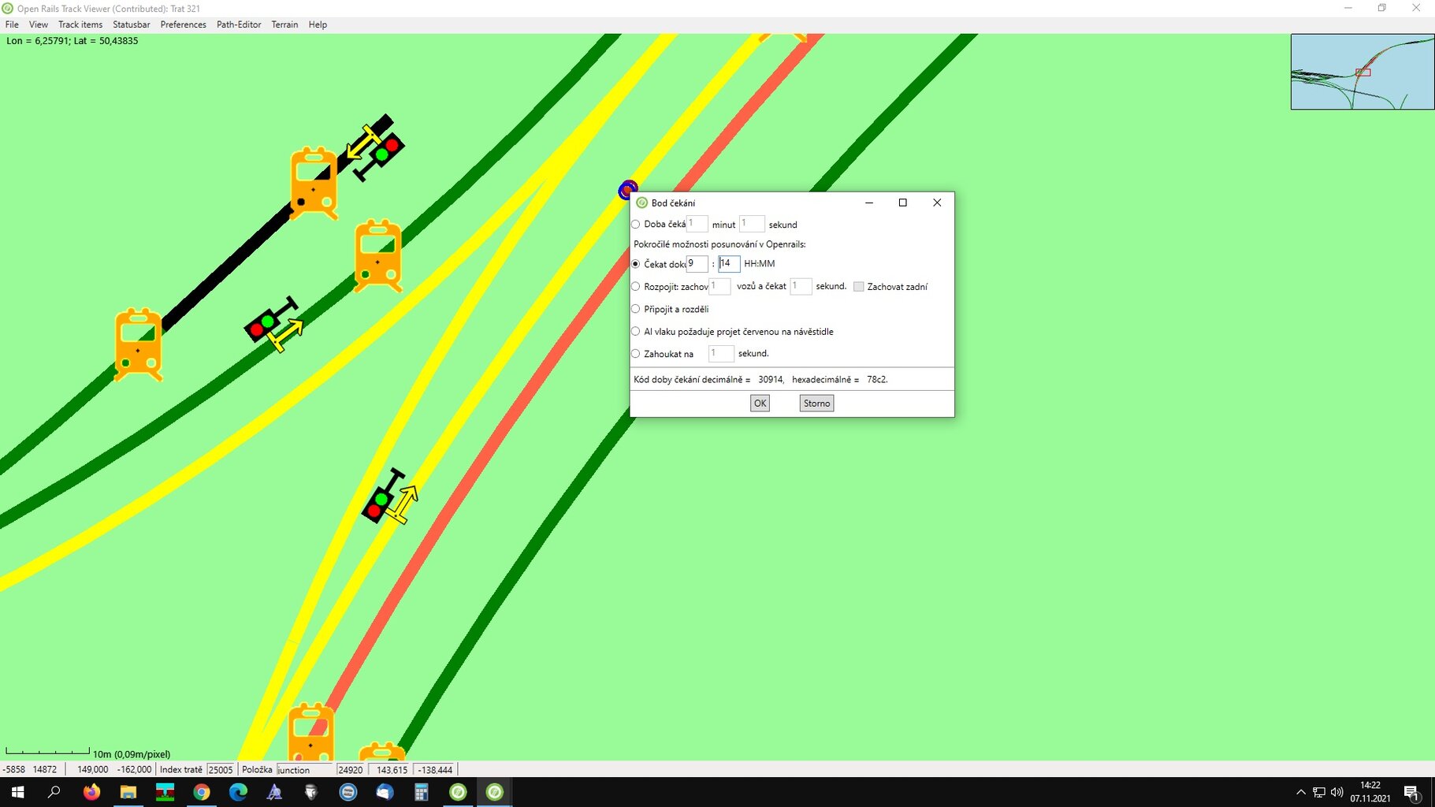Click the orange train icon on the black track

[x=314, y=182]
